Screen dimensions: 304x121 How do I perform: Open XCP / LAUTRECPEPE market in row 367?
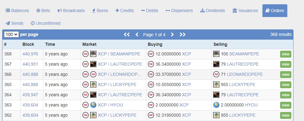(x=120, y=64)
